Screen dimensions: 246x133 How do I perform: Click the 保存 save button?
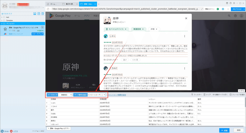239,130
